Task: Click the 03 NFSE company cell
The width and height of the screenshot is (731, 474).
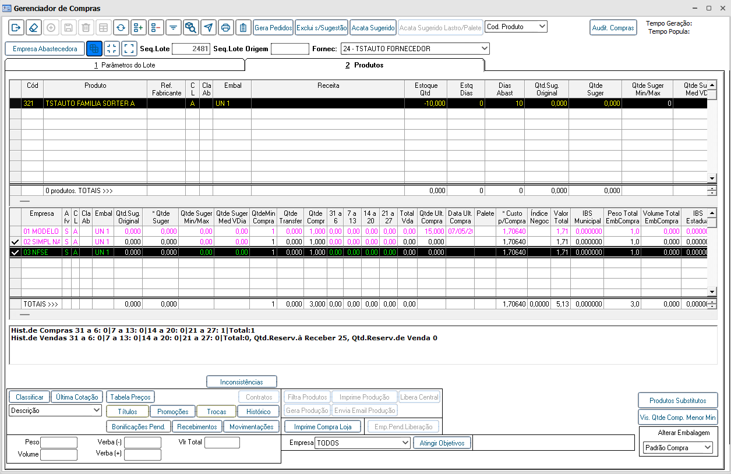Action: (x=41, y=252)
